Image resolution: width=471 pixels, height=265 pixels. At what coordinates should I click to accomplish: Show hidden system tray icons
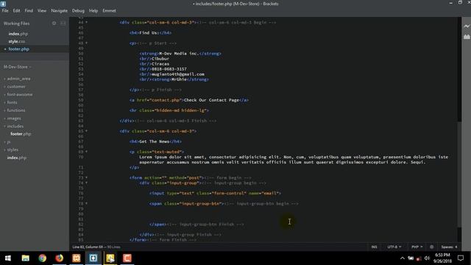403,258
